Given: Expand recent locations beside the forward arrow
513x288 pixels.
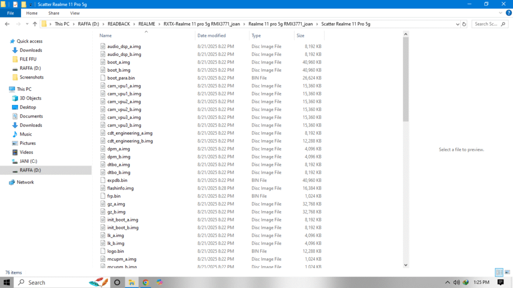Looking at the screenshot, I should (x=27, y=23).
